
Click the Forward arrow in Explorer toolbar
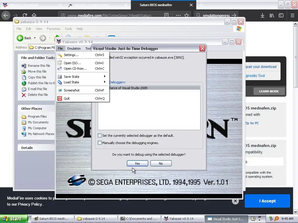pos(43,38)
